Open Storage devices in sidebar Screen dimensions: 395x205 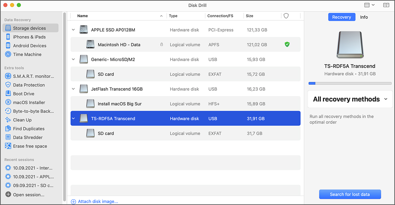30,28
